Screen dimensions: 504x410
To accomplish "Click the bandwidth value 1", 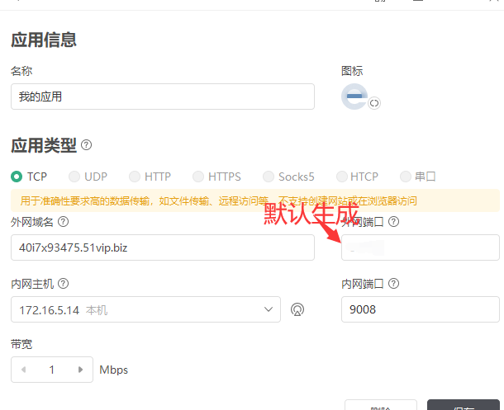I will [52, 370].
